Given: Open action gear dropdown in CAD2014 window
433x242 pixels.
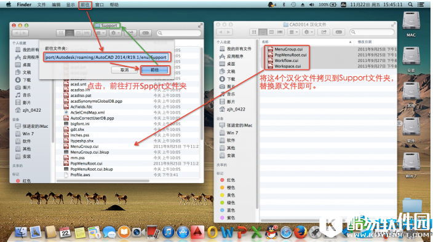Looking at the screenshot, I should click(x=308, y=32).
